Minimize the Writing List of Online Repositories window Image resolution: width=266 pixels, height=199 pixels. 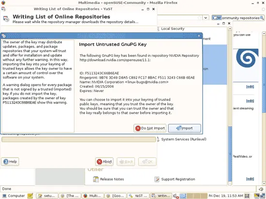click(143, 9)
